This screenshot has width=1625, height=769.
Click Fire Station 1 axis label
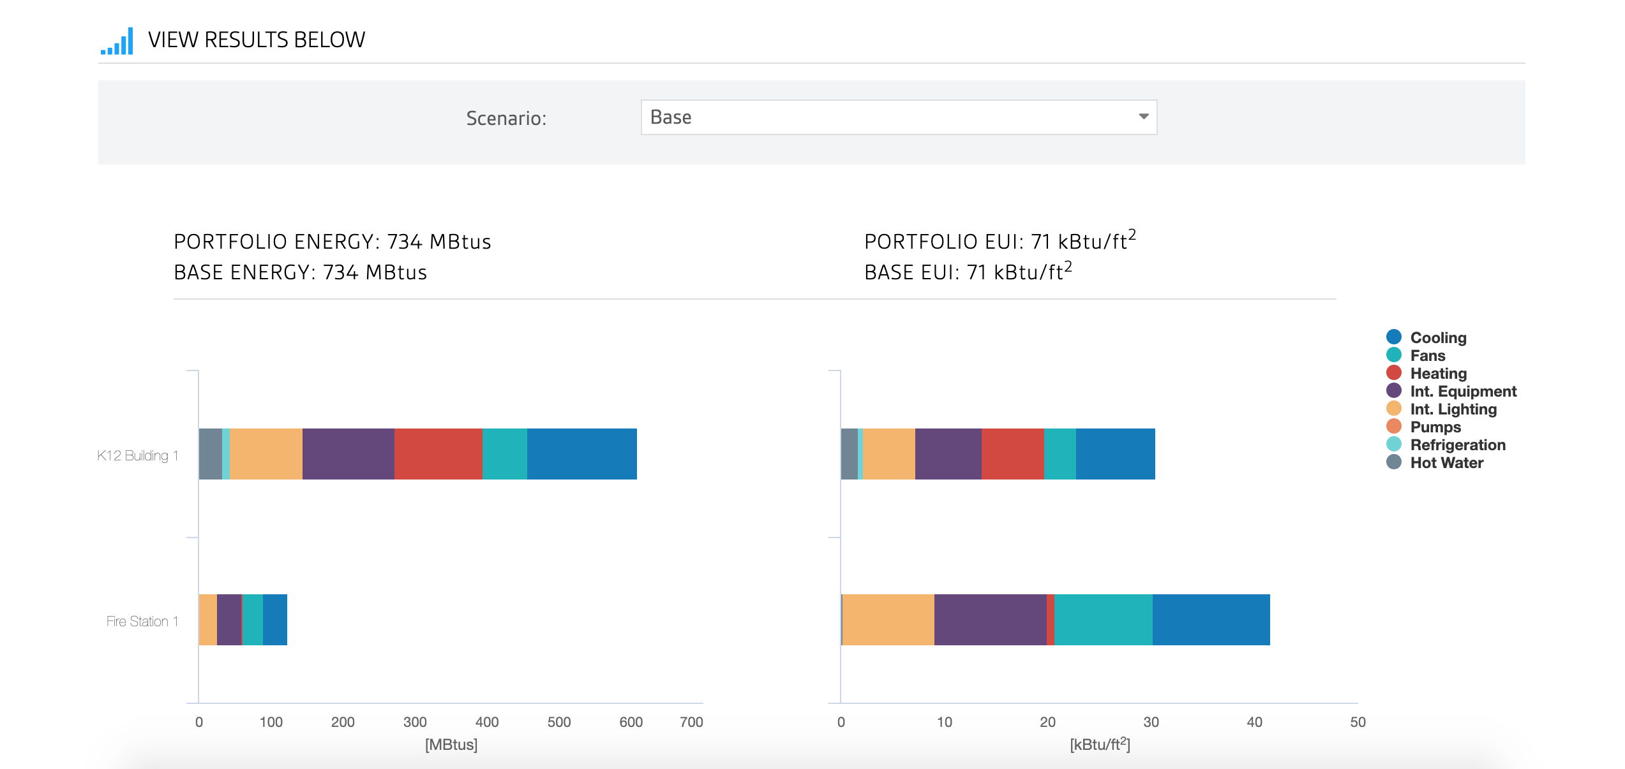pos(142,621)
